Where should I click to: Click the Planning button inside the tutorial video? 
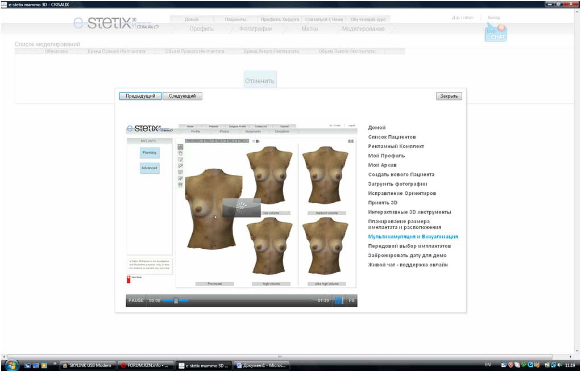(x=150, y=153)
